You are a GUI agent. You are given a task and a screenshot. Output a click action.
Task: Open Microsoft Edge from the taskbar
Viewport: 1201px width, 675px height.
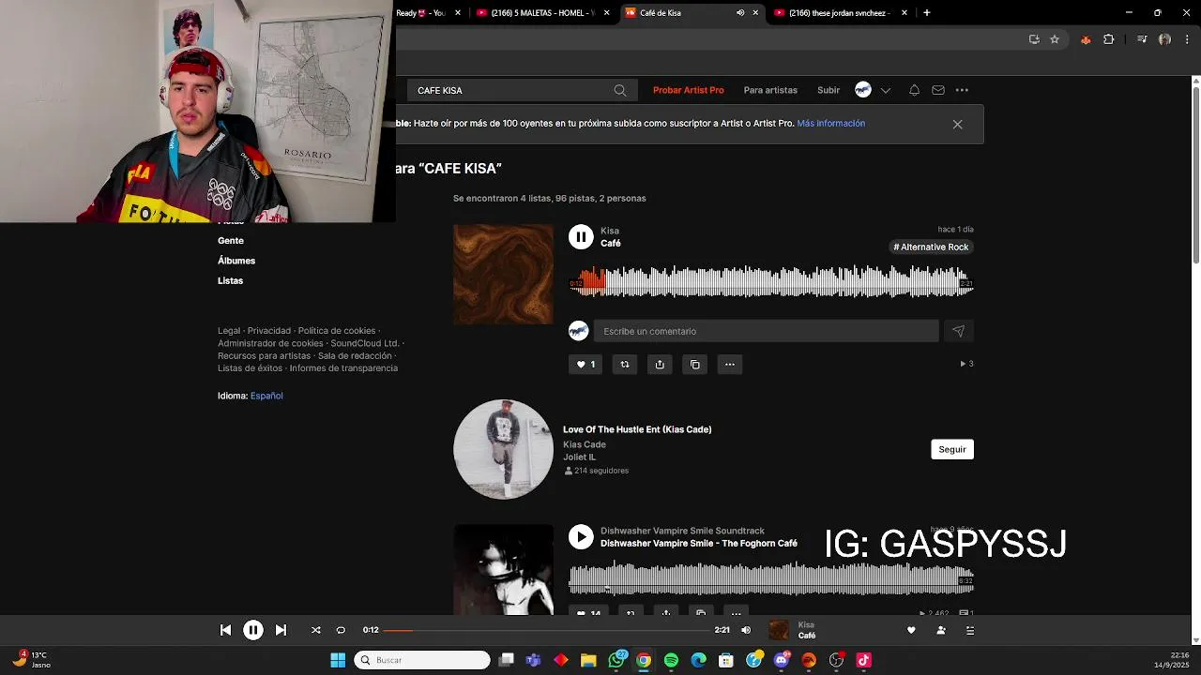[x=698, y=660]
